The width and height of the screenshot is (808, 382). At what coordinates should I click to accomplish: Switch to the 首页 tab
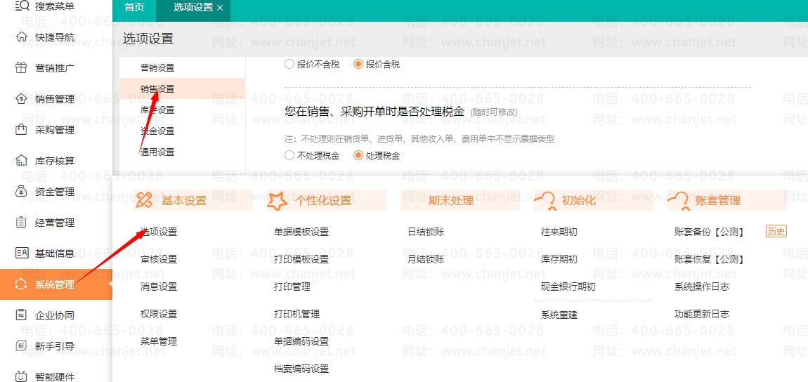click(134, 8)
